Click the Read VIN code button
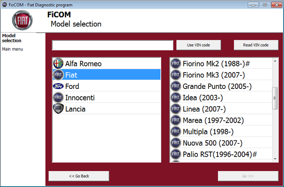284x187 pixels. [x=256, y=45]
